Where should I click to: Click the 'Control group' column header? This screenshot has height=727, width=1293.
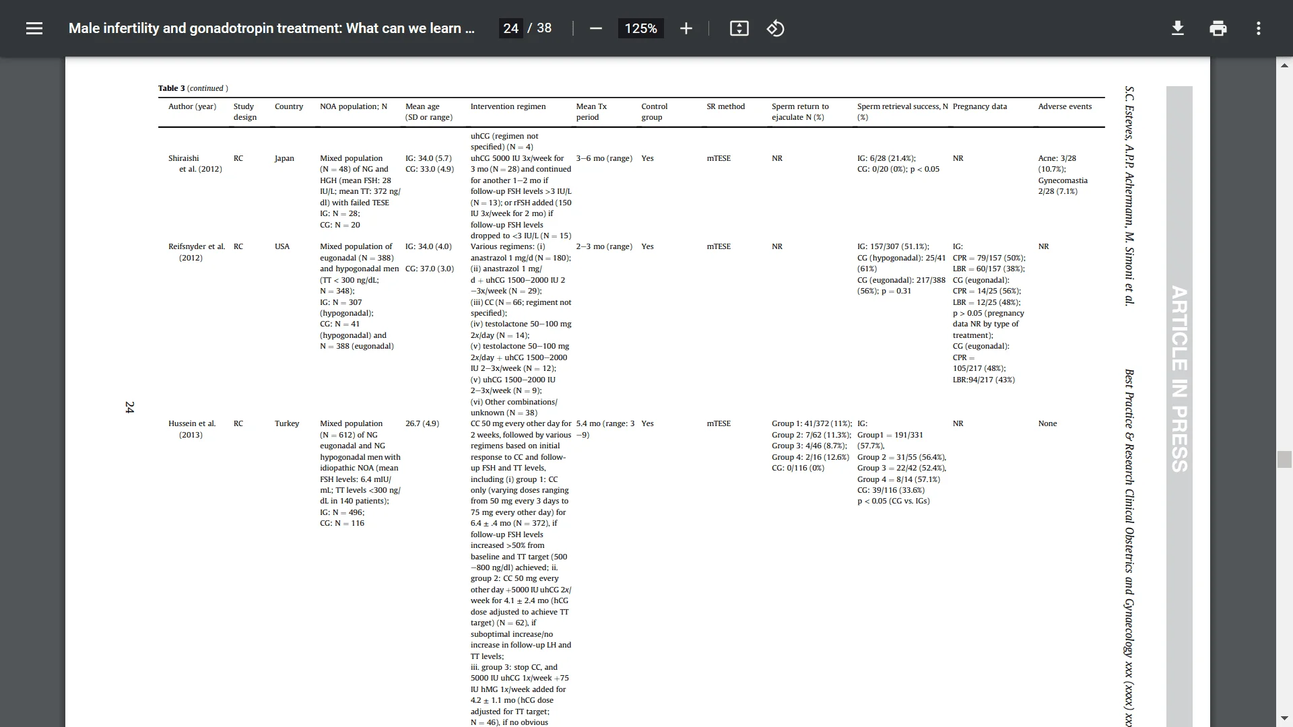(x=654, y=112)
